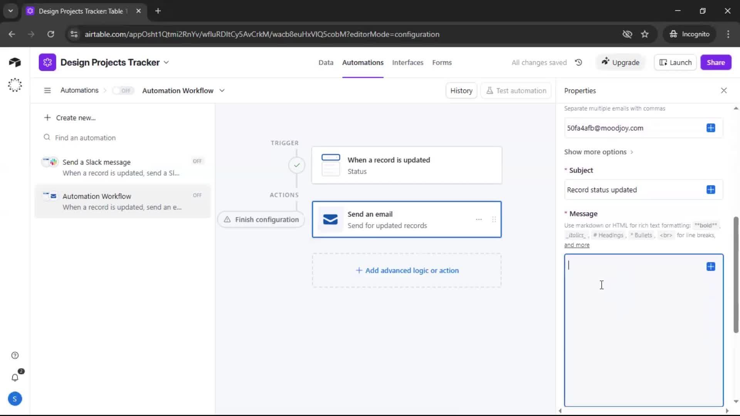Click the Properties panel scroll up arrow
The height and width of the screenshot is (416, 740).
tap(736, 108)
